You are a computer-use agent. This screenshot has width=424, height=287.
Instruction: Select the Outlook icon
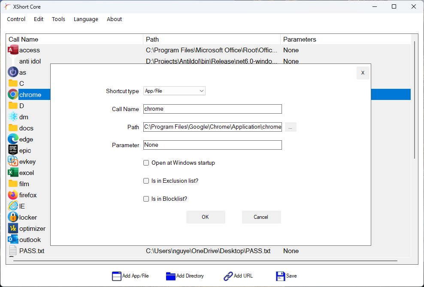click(x=13, y=239)
